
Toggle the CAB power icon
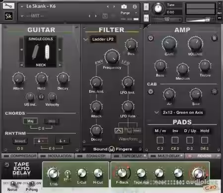151,92
